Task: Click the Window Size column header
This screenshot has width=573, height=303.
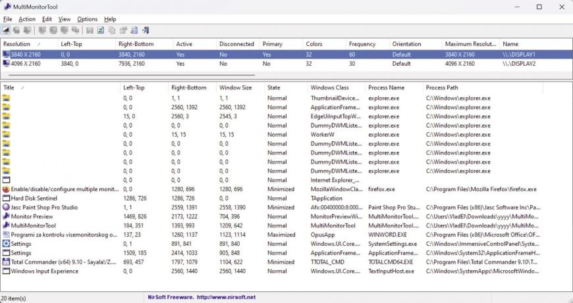Action: click(x=240, y=87)
